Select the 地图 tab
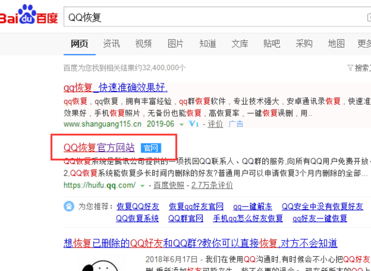371x271 pixels. [336, 44]
